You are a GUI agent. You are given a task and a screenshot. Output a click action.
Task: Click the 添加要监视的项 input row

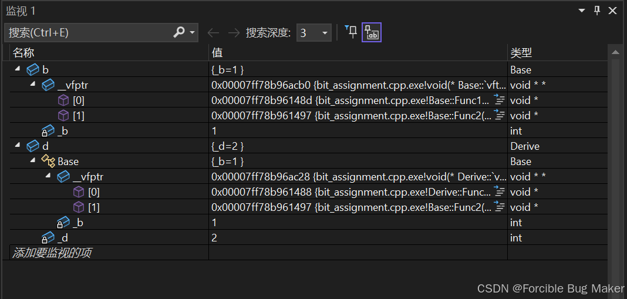click(x=53, y=253)
